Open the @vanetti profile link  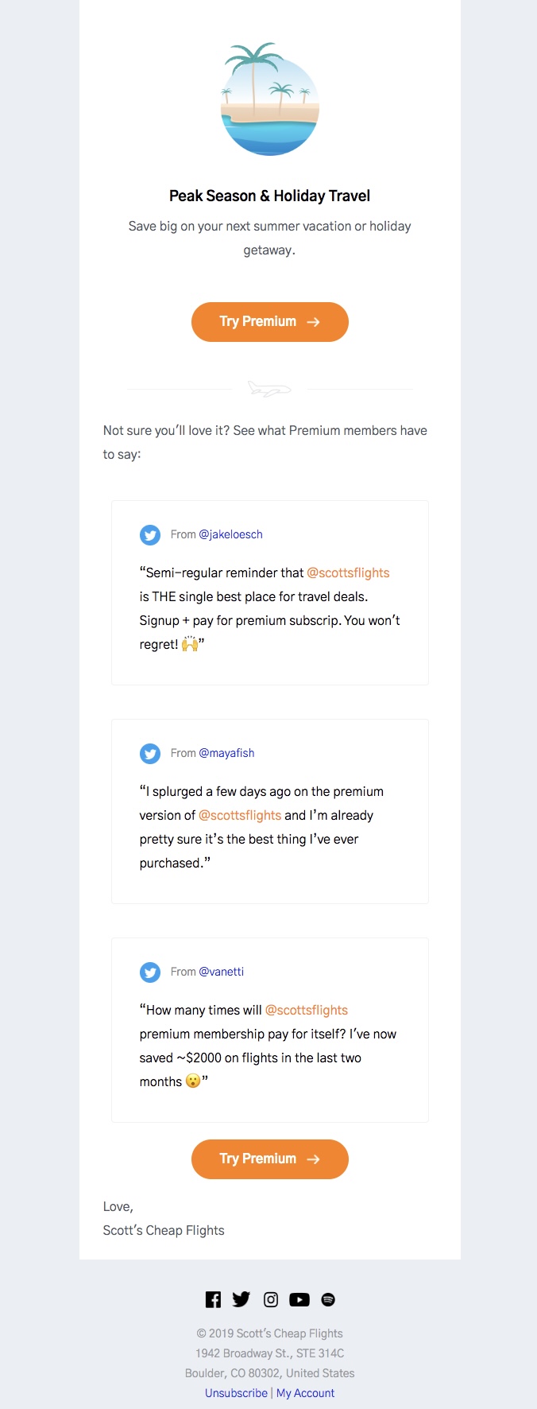point(222,972)
